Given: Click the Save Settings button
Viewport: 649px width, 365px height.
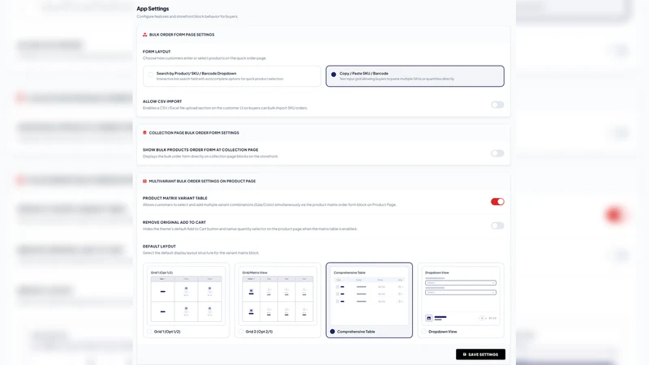Looking at the screenshot, I should coord(480,354).
